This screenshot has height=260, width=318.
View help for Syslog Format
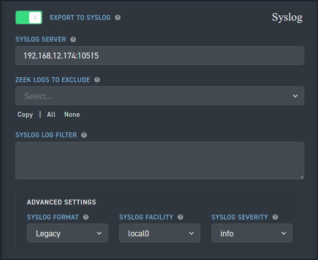(86, 217)
